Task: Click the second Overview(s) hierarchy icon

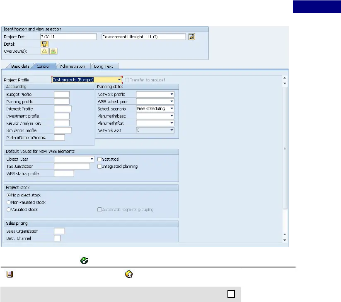Action: coord(53,51)
